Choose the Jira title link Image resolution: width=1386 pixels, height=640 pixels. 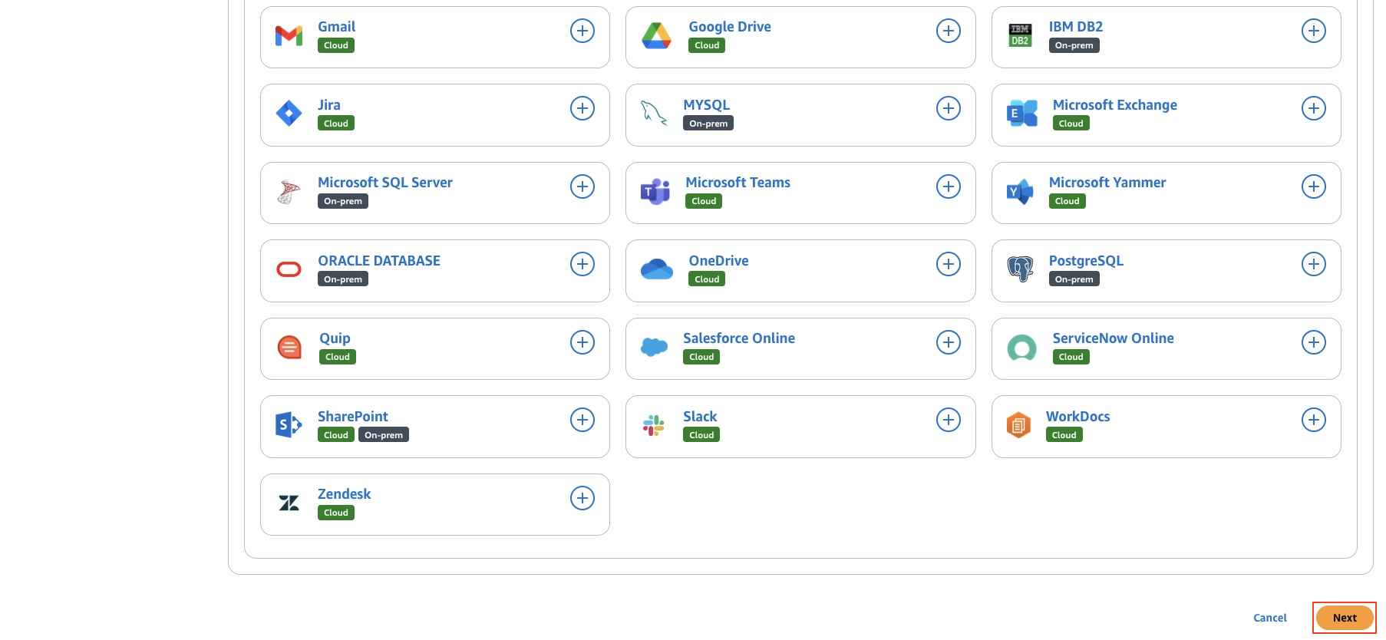coord(329,105)
